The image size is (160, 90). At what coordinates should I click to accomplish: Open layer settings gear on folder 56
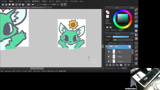coord(129,47)
